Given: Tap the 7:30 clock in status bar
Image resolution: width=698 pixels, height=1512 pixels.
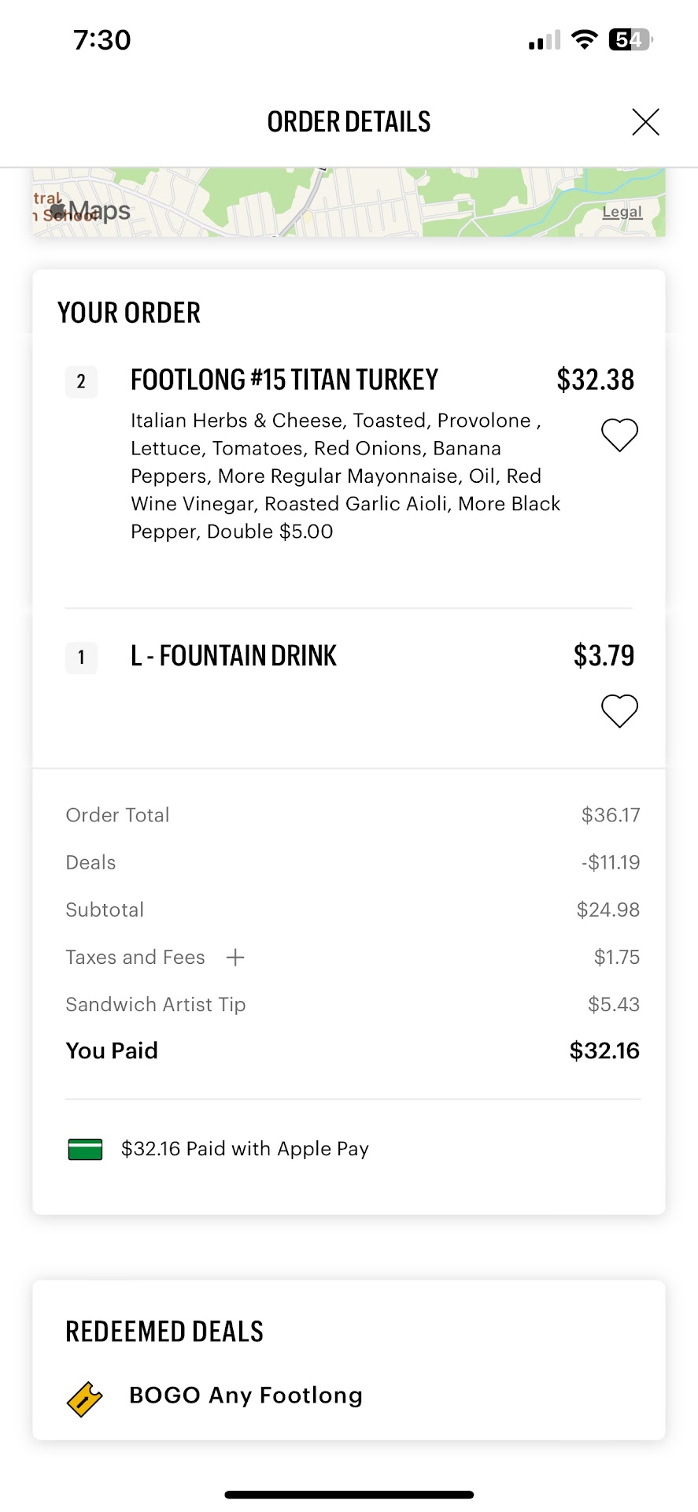Looking at the screenshot, I should 102,40.
